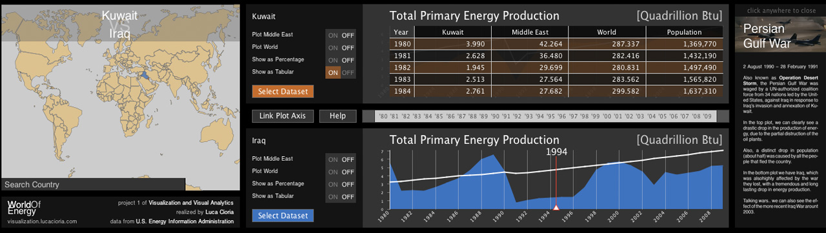This screenshot has width=826, height=233.
Task: Grab the right handle of the year range slider
Action: pyautogui.click(x=723, y=116)
